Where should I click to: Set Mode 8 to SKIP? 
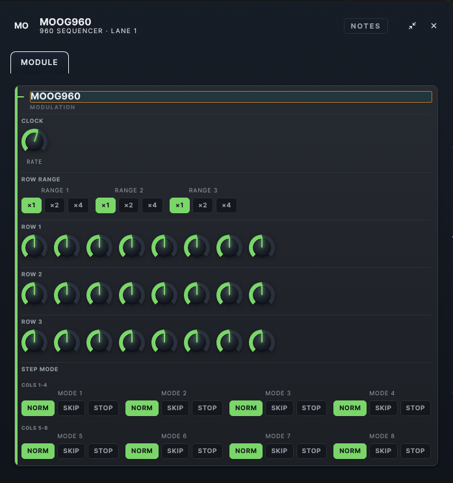tap(383, 451)
